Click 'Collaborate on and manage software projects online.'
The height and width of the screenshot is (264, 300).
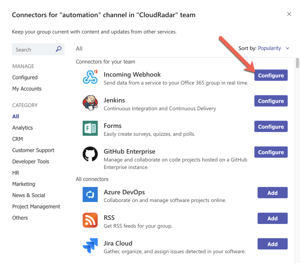[165, 200]
